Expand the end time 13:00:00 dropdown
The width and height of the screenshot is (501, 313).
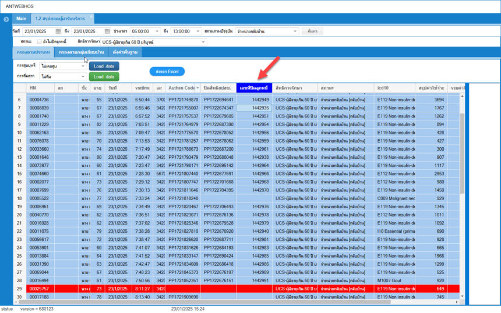point(199,31)
